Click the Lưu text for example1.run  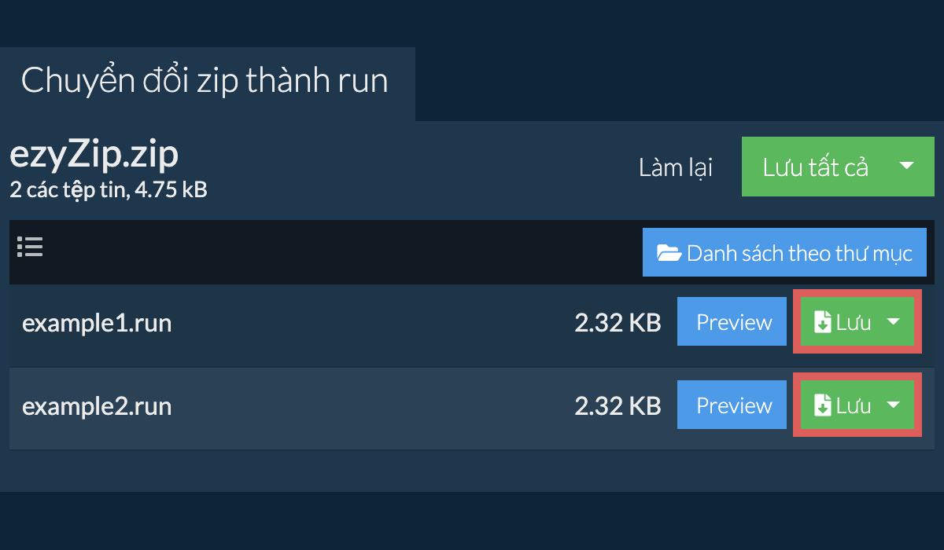pos(854,322)
